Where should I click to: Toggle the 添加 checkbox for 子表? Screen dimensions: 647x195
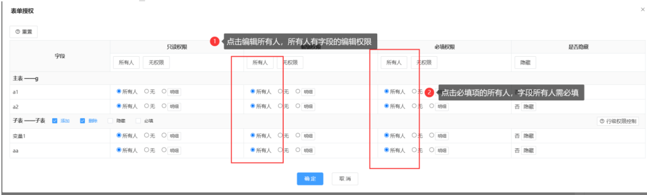[55, 121]
